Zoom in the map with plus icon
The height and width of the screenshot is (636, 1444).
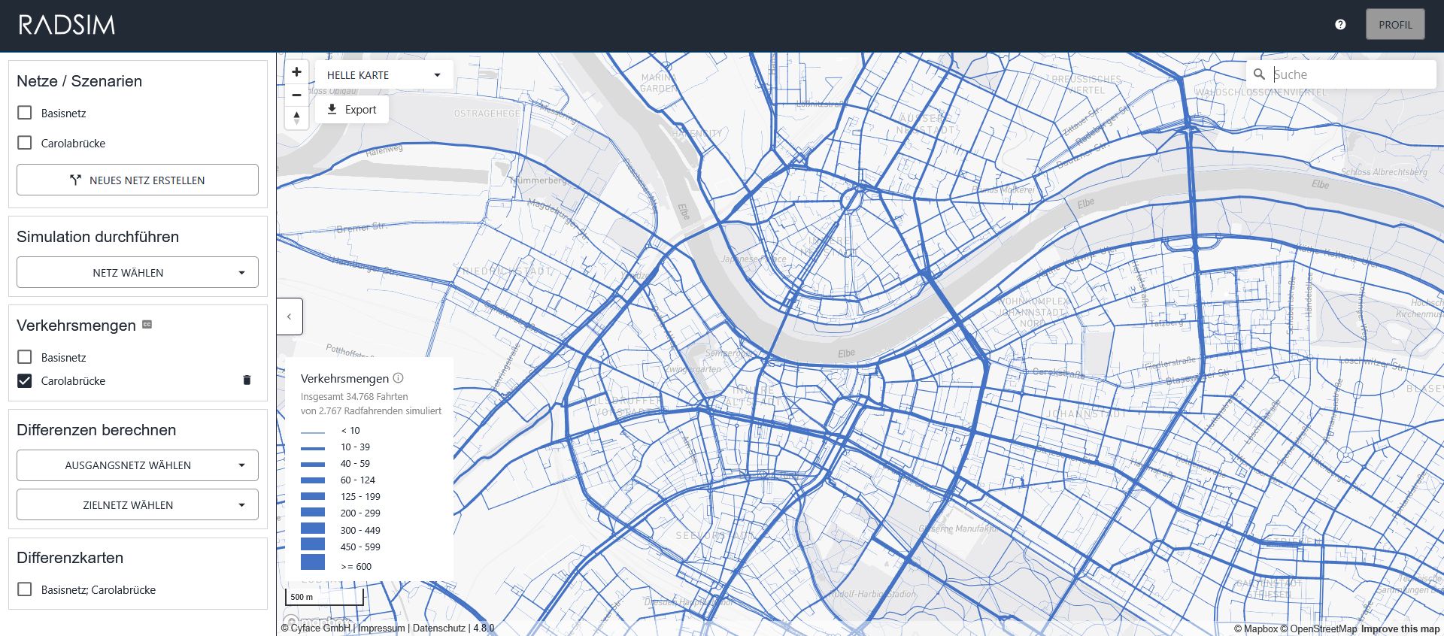[x=296, y=72]
